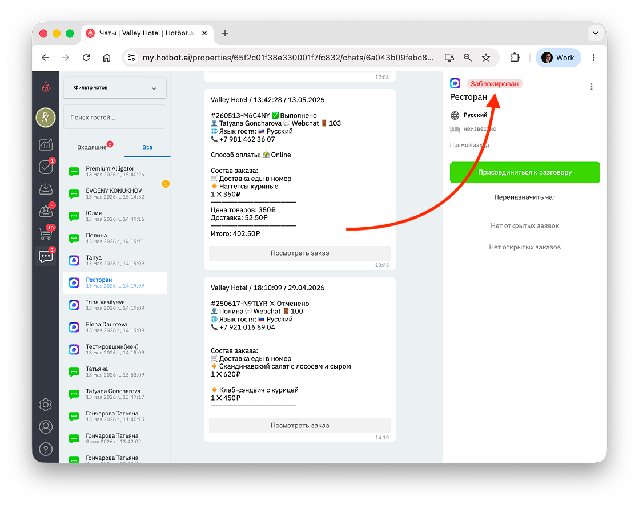The image size is (639, 505).
Task: Switch to the Все tab
Action: [147, 147]
